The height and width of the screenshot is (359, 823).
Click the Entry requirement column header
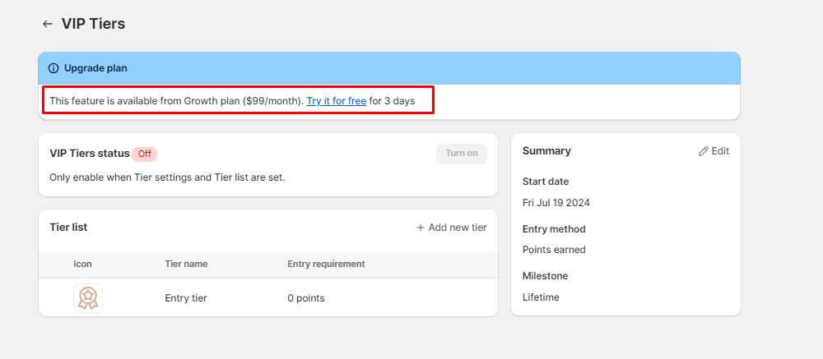click(326, 264)
